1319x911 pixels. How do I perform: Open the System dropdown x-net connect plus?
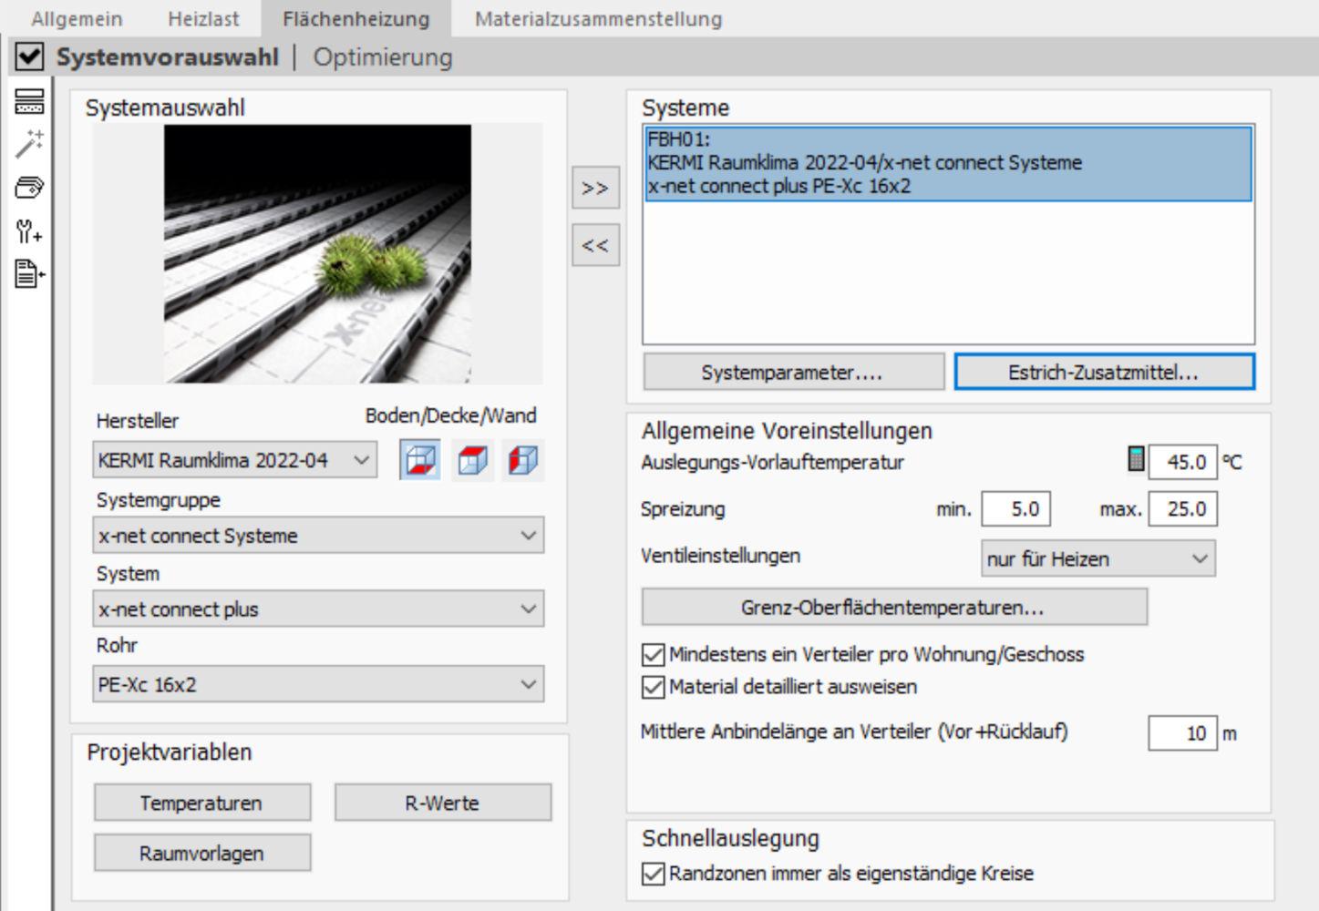coord(318,609)
